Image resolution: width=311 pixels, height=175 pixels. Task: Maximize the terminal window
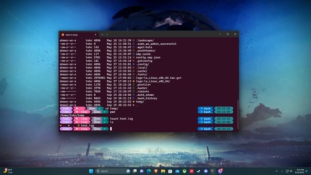228,34
